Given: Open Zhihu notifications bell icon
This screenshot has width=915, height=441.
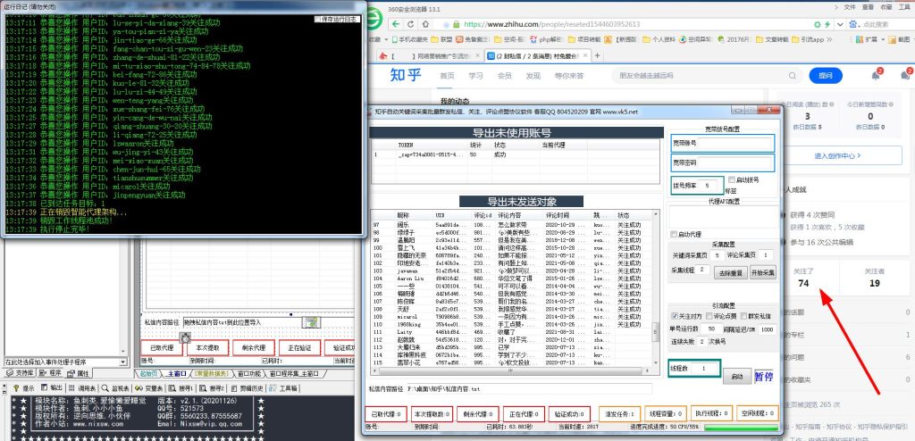Looking at the screenshot, I should [x=873, y=75].
